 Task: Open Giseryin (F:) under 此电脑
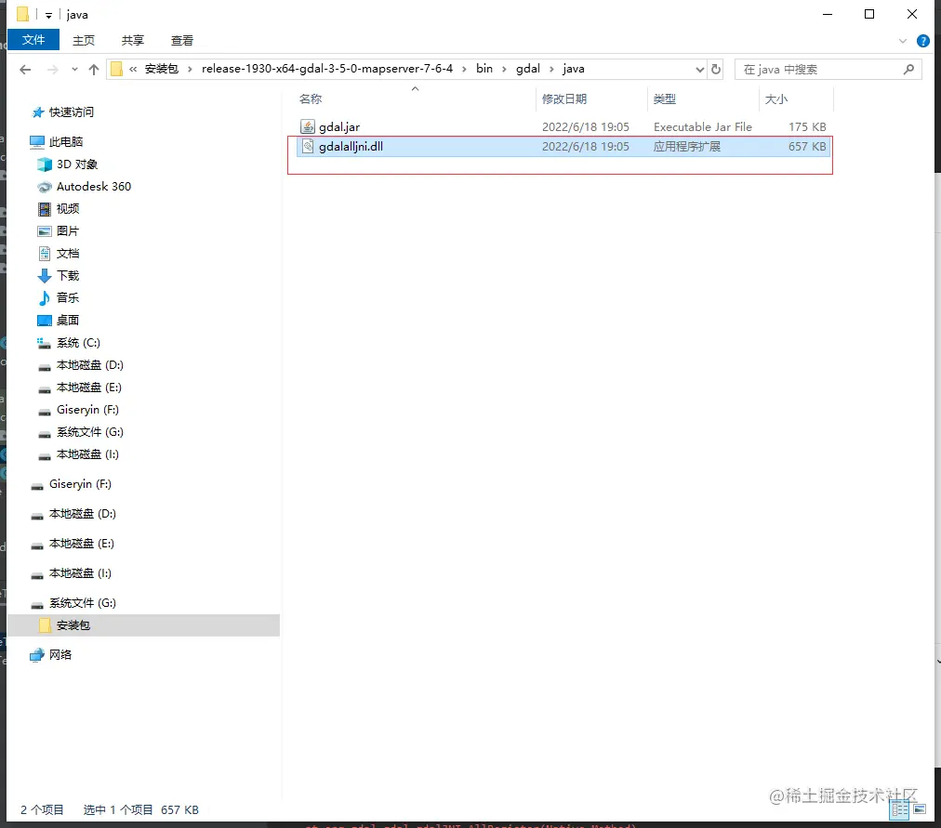coord(87,410)
